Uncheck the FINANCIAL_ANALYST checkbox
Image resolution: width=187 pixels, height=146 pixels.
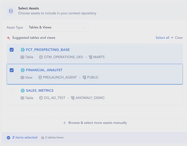click(12, 70)
